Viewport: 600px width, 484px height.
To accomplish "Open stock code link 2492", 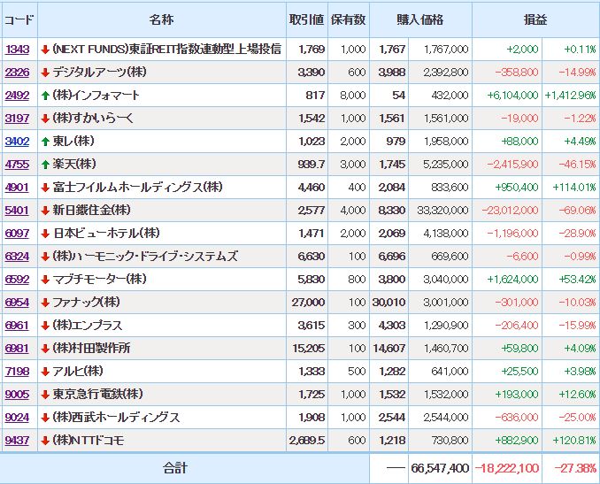I will click(17, 96).
